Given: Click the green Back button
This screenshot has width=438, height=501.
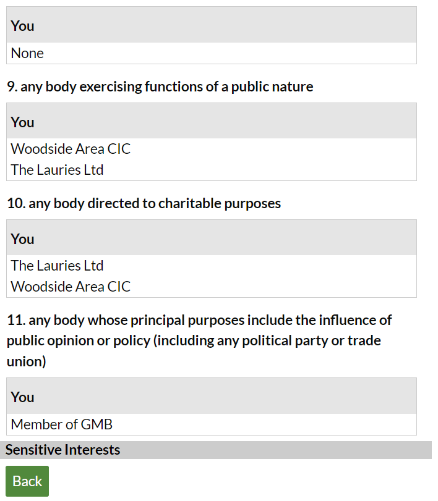Looking at the screenshot, I should coord(27,481).
